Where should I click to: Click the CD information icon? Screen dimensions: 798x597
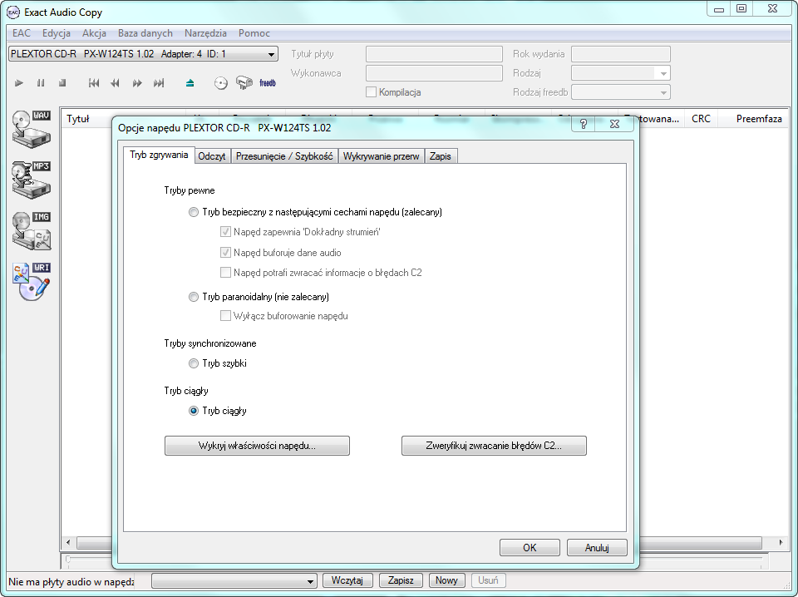tap(221, 83)
